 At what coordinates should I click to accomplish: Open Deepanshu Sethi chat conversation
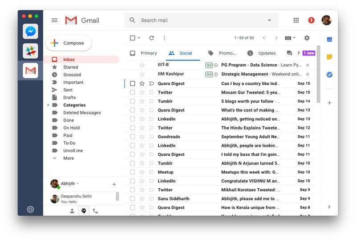click(x=83, y=199)
